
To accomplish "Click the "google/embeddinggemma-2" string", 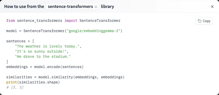I will [93, 31].
